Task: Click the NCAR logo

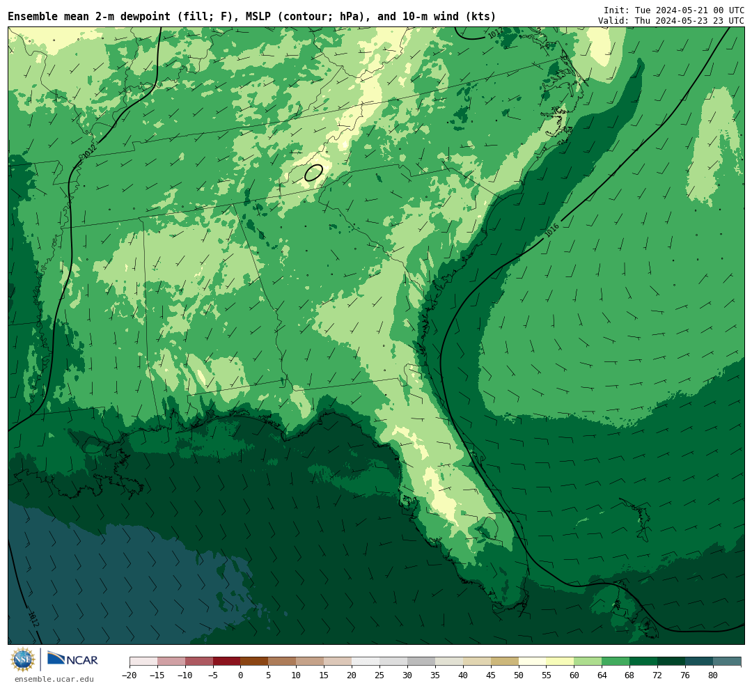Action: [72, 659]
